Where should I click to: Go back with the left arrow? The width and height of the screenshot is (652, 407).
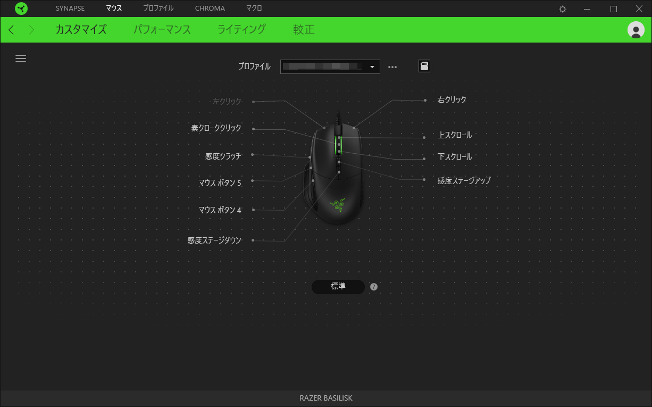pyautogui.click(x=11, y=30)
